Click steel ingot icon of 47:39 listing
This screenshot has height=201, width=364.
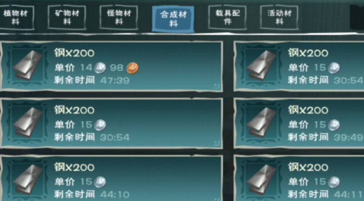pyautogui.click(x=28, y=66)
